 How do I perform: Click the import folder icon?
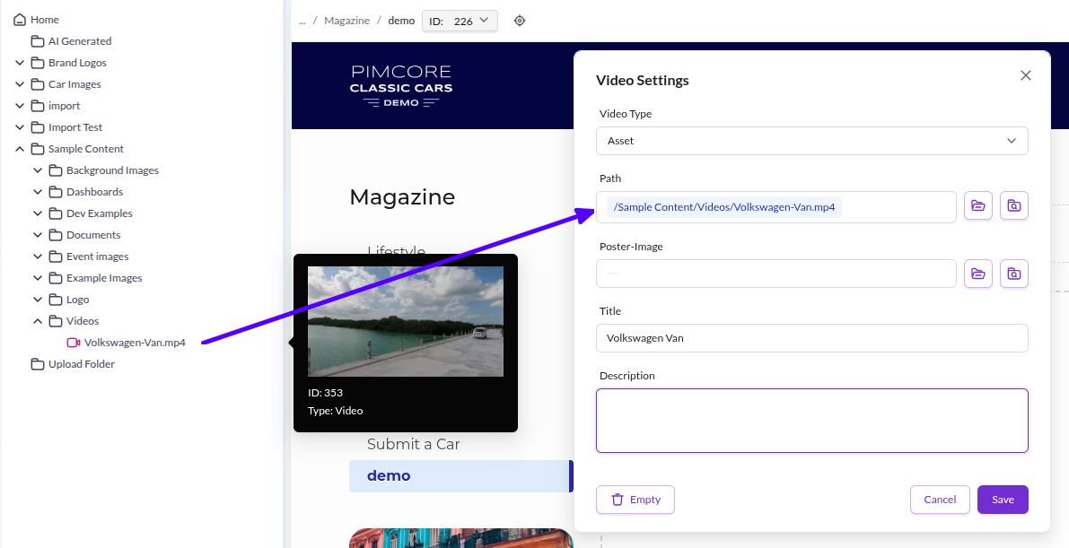(39, 106)
